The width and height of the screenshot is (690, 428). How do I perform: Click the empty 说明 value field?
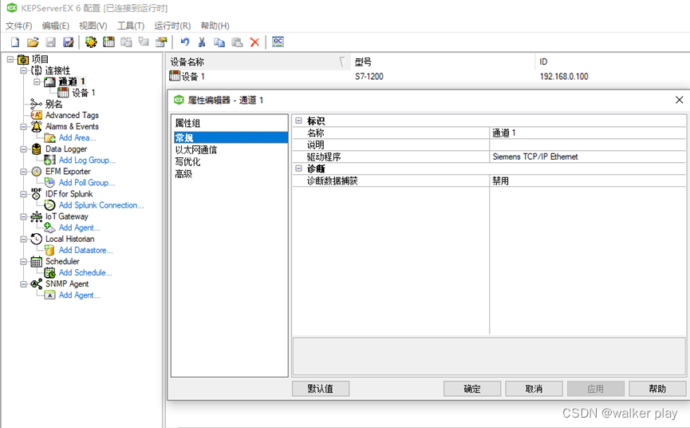(x=587, y=145)
